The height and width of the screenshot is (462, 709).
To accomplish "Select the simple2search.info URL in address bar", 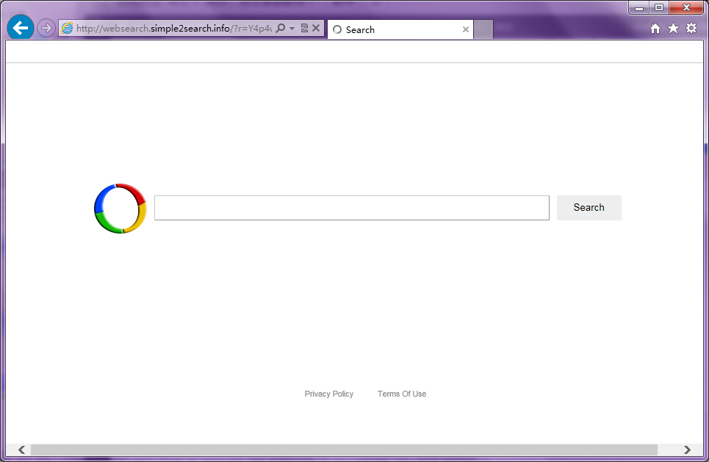I will pyautogui.click(x=173, y=29).
